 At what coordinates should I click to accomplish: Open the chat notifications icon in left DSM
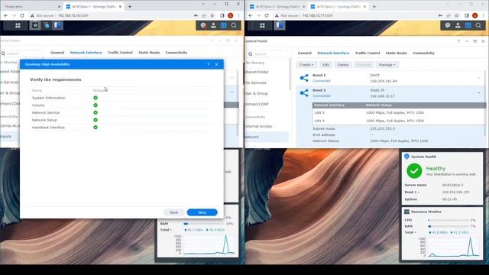[x=203, y=25]
